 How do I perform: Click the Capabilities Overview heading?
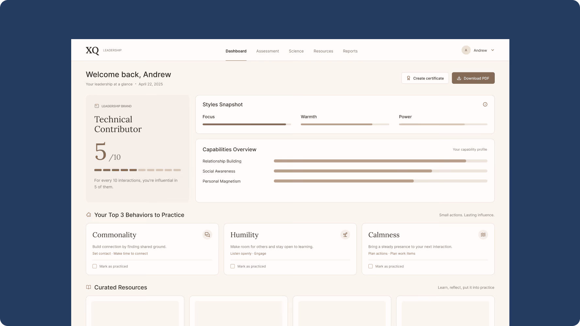(x=229, y=149)
